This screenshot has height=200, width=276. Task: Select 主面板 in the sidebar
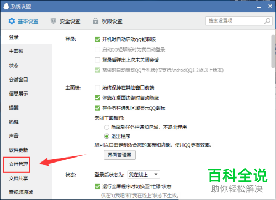pyautogui.click(x=16, y=51)
